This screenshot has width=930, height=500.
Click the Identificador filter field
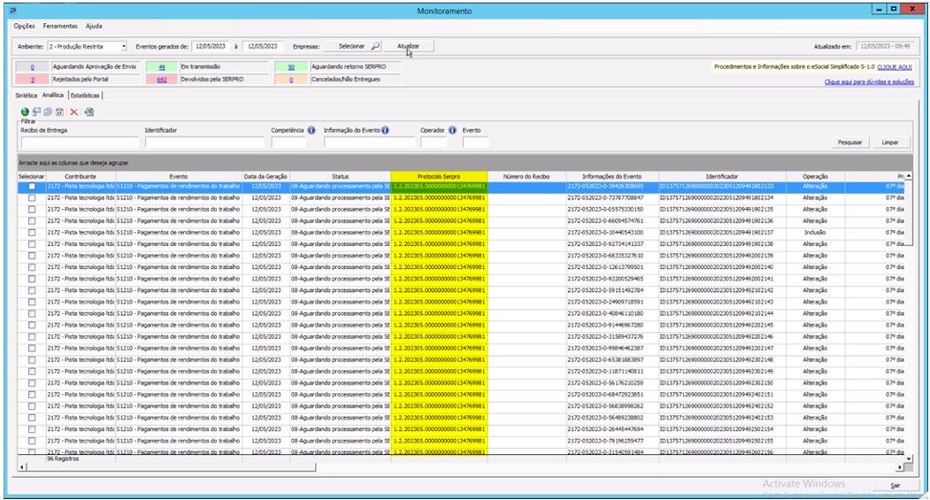pyautogui.click(x=204, y=142)
